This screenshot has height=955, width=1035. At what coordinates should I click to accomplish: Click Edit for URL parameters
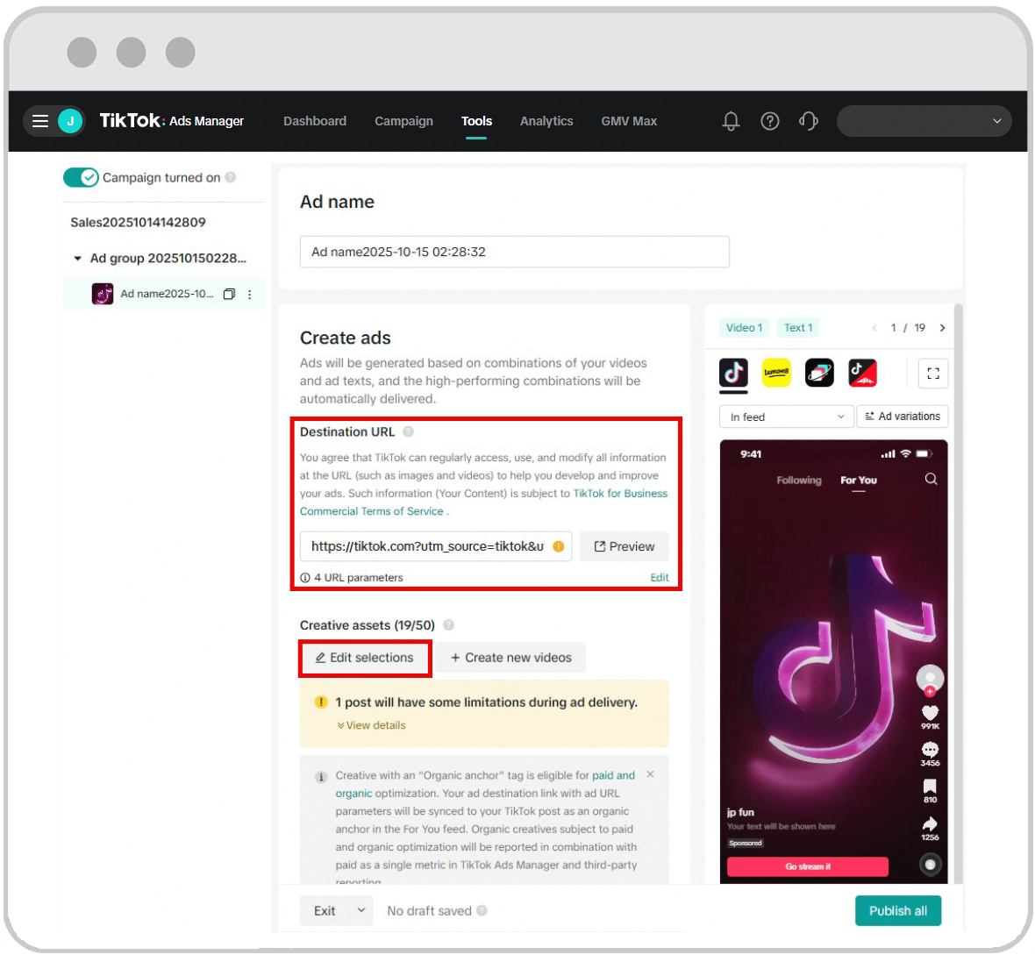[x=660, y=578]
